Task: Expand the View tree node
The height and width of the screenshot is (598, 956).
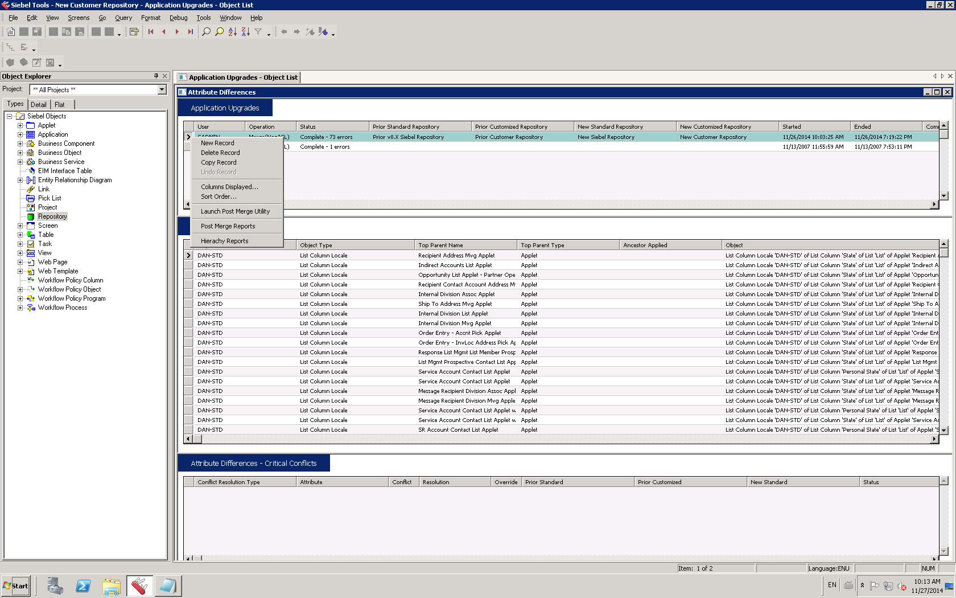Action: tap(20, 253)
